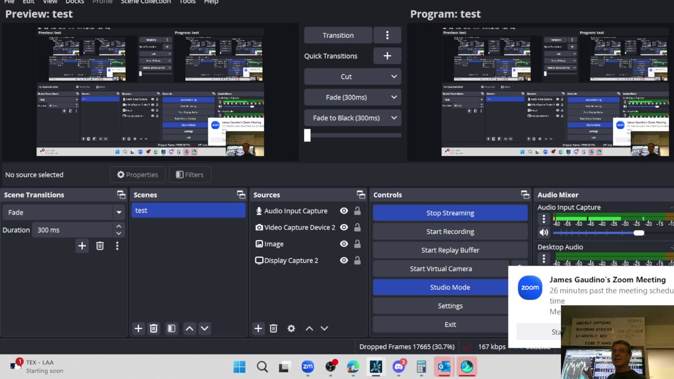Open the Fade to Black (300ms) dropdown
This screenshot has height=379, width=674.
(x=353, y=118)
